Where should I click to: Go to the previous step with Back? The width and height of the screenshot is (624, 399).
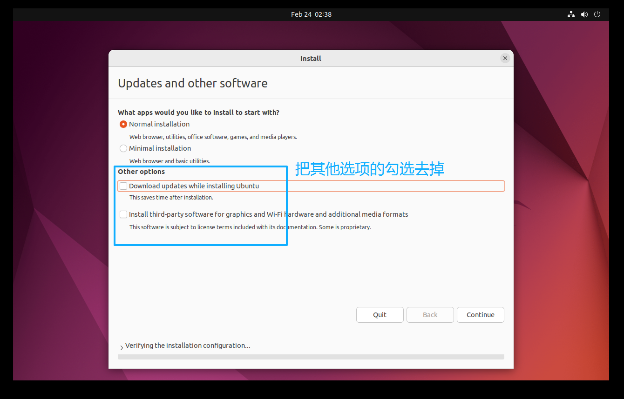tap(430, 315)
